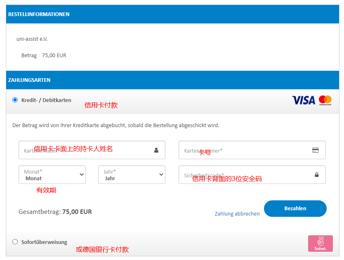Click the VISA card logo

tap(303, 100)
